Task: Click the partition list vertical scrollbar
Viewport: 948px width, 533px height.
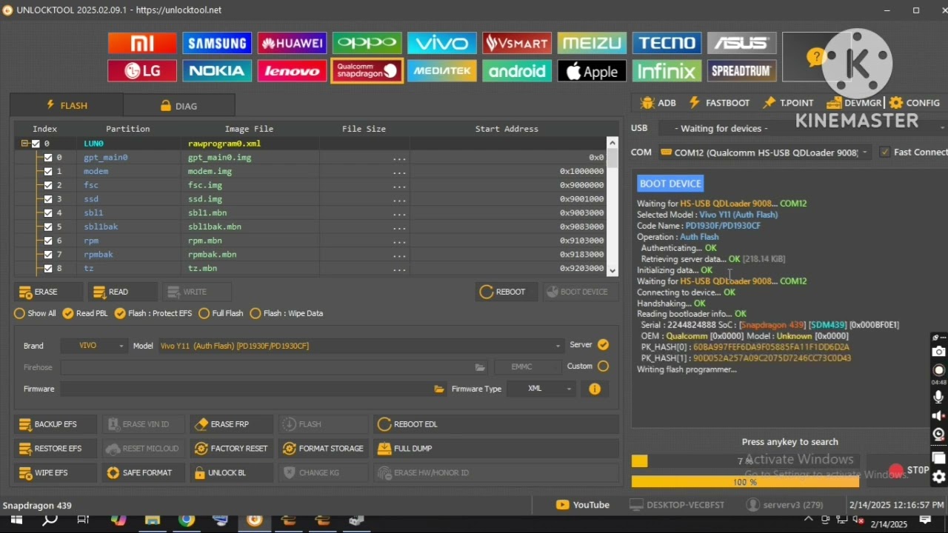Action: click(612, 206)
